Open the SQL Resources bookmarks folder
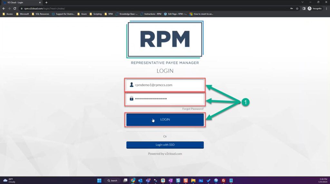 click(40, 14)
